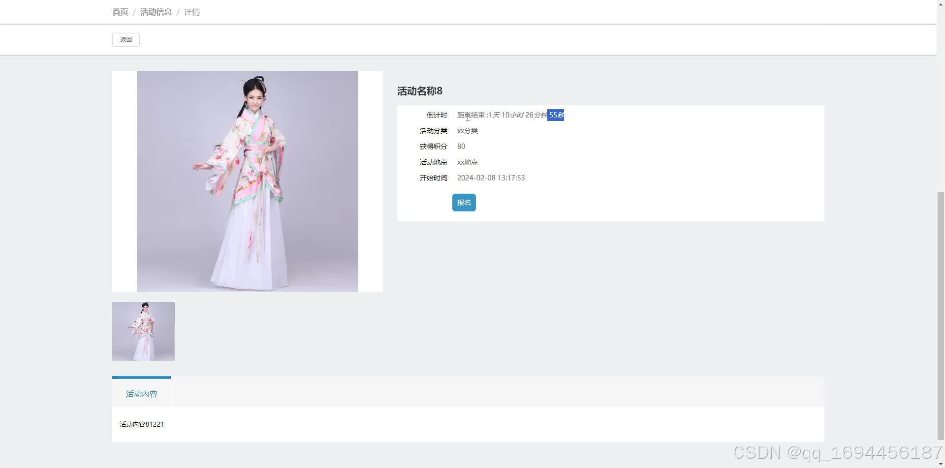Image resolution: width=945 pixels, height=468 pixels.
Task: Click the points value 80
Action: click(461, 146)
